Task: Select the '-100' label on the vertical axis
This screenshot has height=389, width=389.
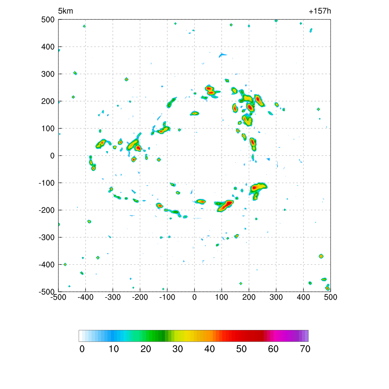Action: pos(47,183)
